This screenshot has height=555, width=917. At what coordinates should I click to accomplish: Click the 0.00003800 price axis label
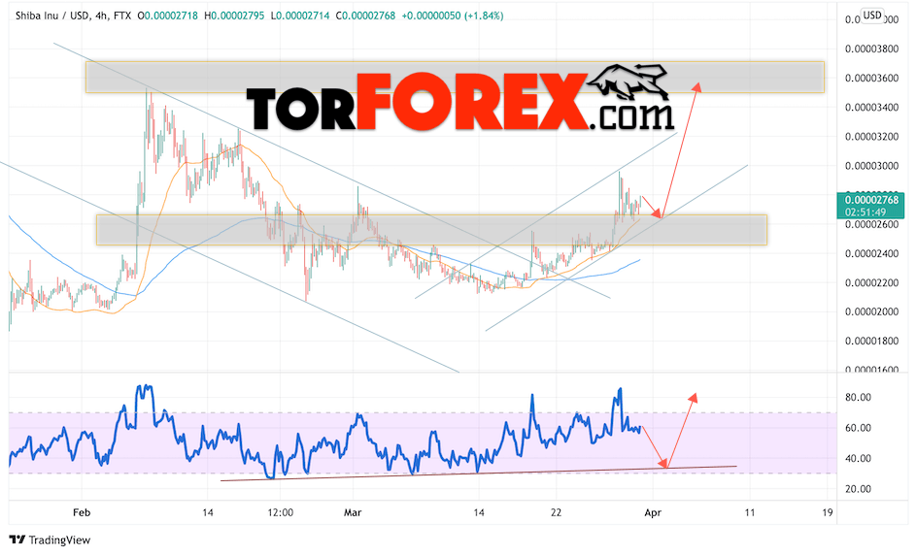pos(871,49)
